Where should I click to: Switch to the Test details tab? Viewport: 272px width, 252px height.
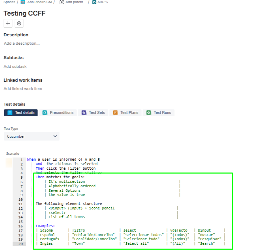(21, 113)
